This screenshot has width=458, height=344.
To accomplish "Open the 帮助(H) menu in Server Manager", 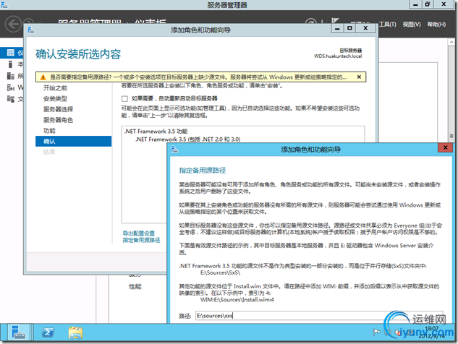I will coord(436,25).
